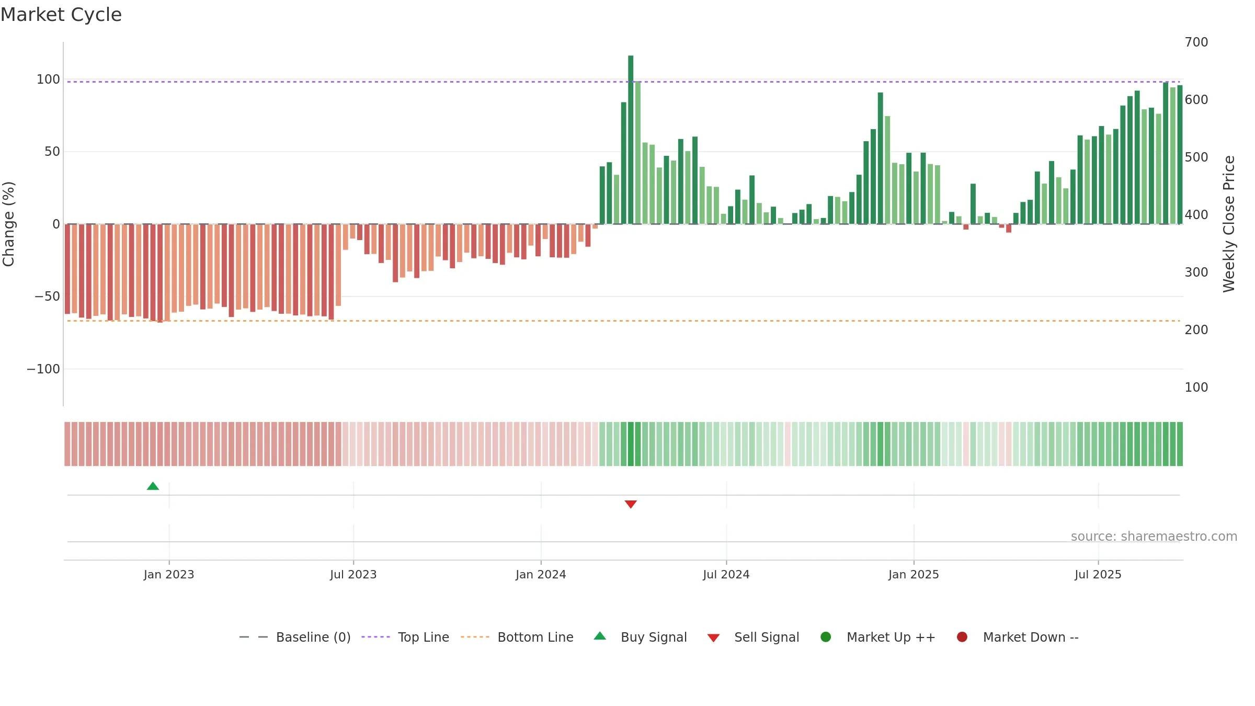This screenshot has width=1255, height=706.
Task: Toggle the Baseline (0) legend entry
Action: tap(295, 637)
